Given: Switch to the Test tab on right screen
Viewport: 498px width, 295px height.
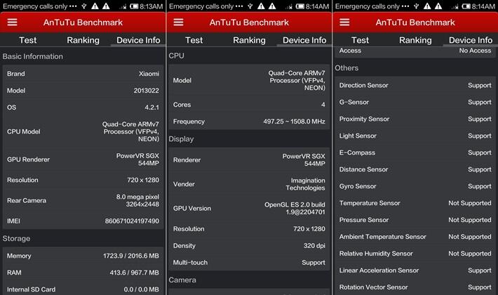Looking at the screenshot, I should tap(360, 40).
